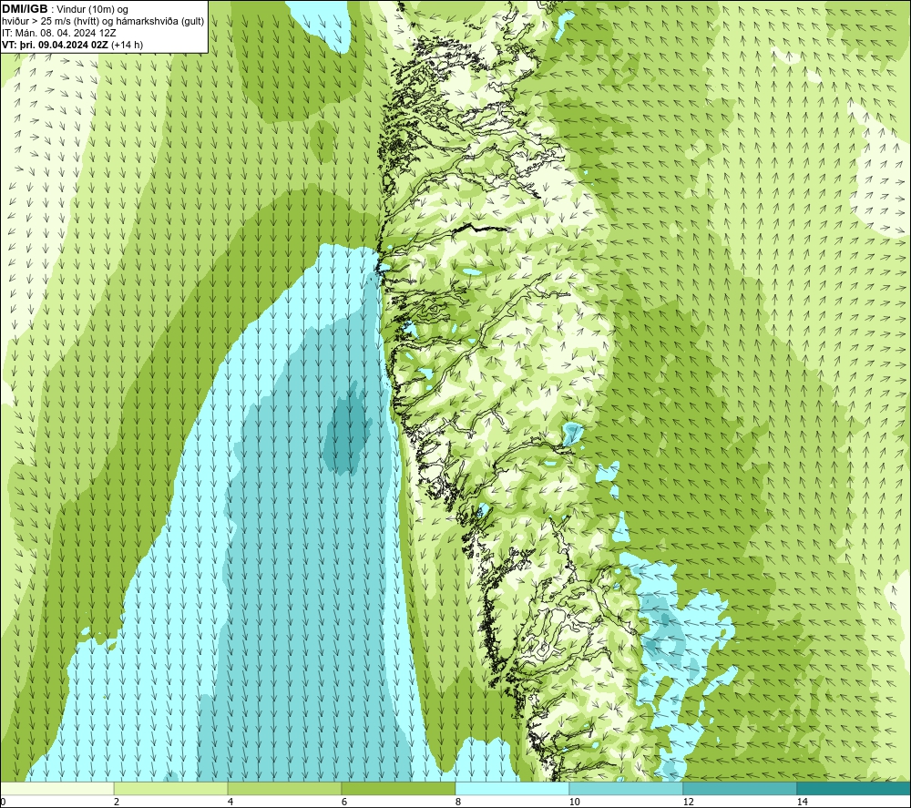Click the '8' label on the wind scale
This screenshot has width=911, height=808.
(458, 802)
